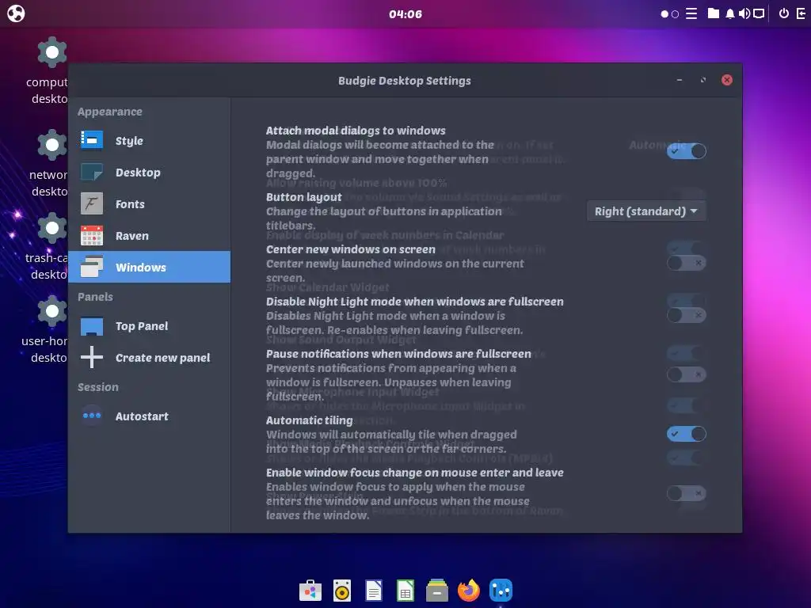Click the 'Session' section header

(97, 387)
